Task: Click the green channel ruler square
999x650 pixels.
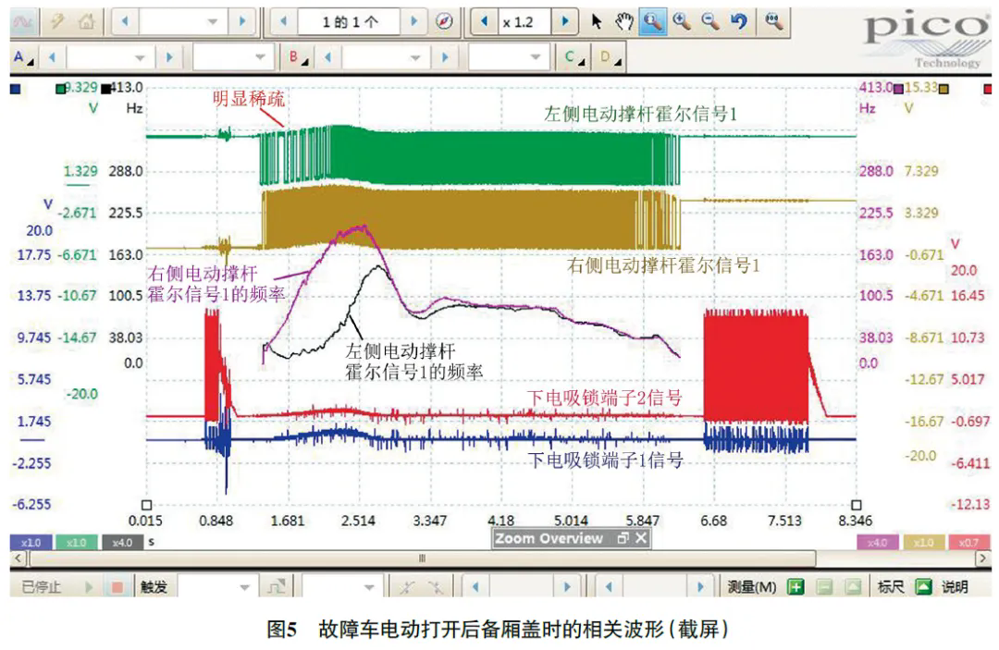Action: 60,89
